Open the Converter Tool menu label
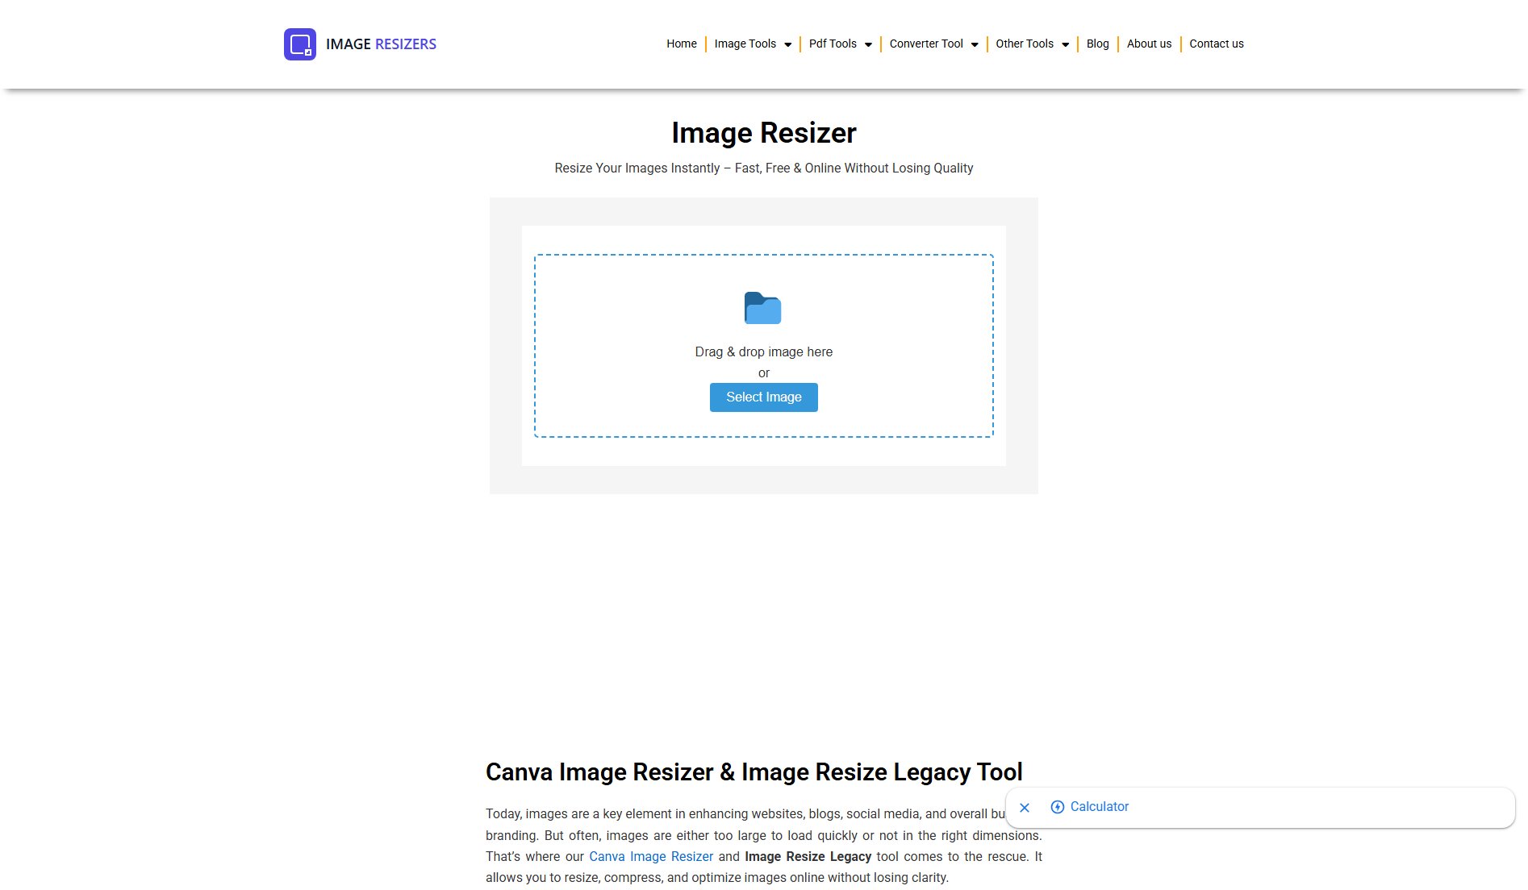The height and width of the screenshot is (890, 1528). coord(926,44)
